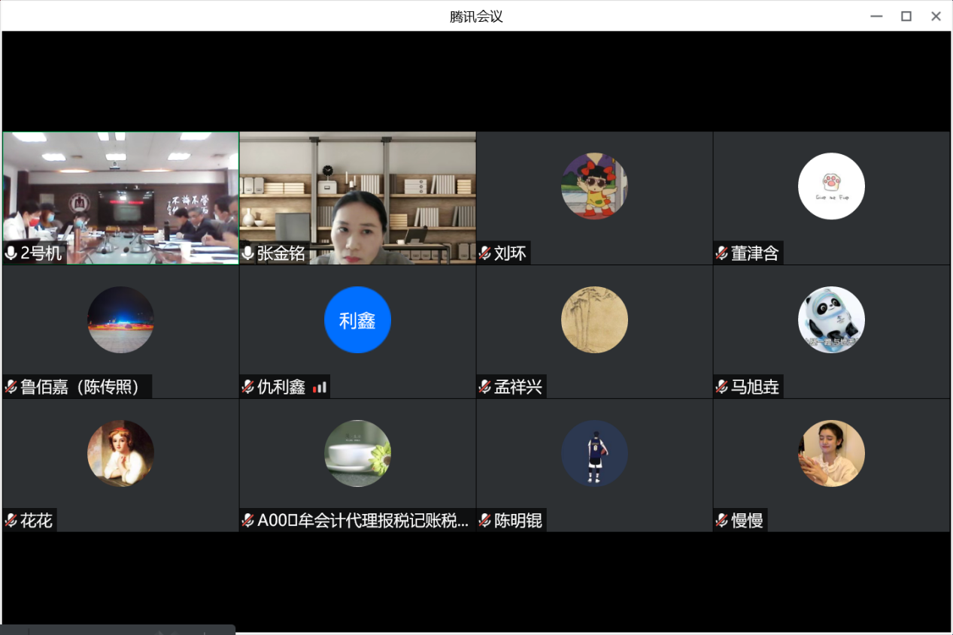Click muted mic icon beside 花花
The width and height of the screenshot is (953, 635).
click(x=11, y=520)
